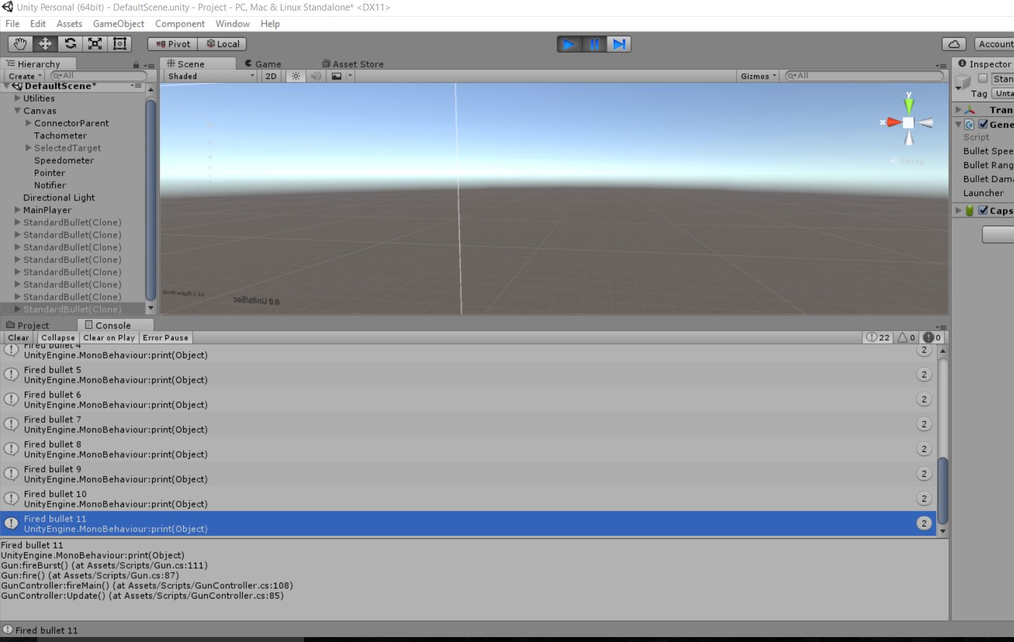Enable 2D mode in the Scene view
This screenshot has height=642, width=1014.
(x=271, y=76)
